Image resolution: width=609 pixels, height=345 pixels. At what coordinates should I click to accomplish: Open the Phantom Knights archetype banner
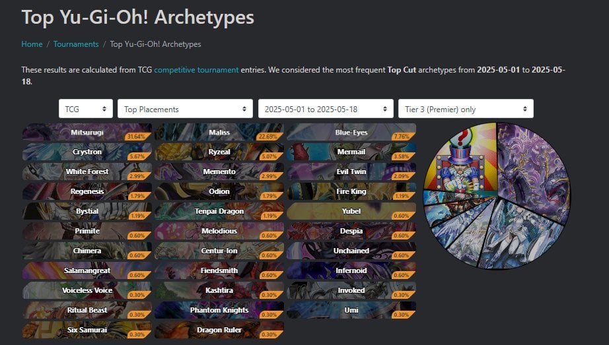tap(219, 310)
